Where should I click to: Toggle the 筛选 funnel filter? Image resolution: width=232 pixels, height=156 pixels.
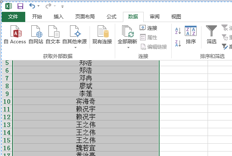[211, 35]
